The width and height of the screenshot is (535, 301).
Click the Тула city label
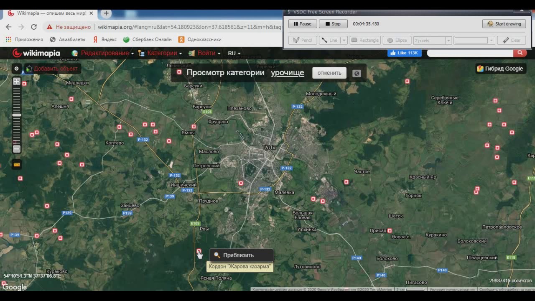(269, 147)
